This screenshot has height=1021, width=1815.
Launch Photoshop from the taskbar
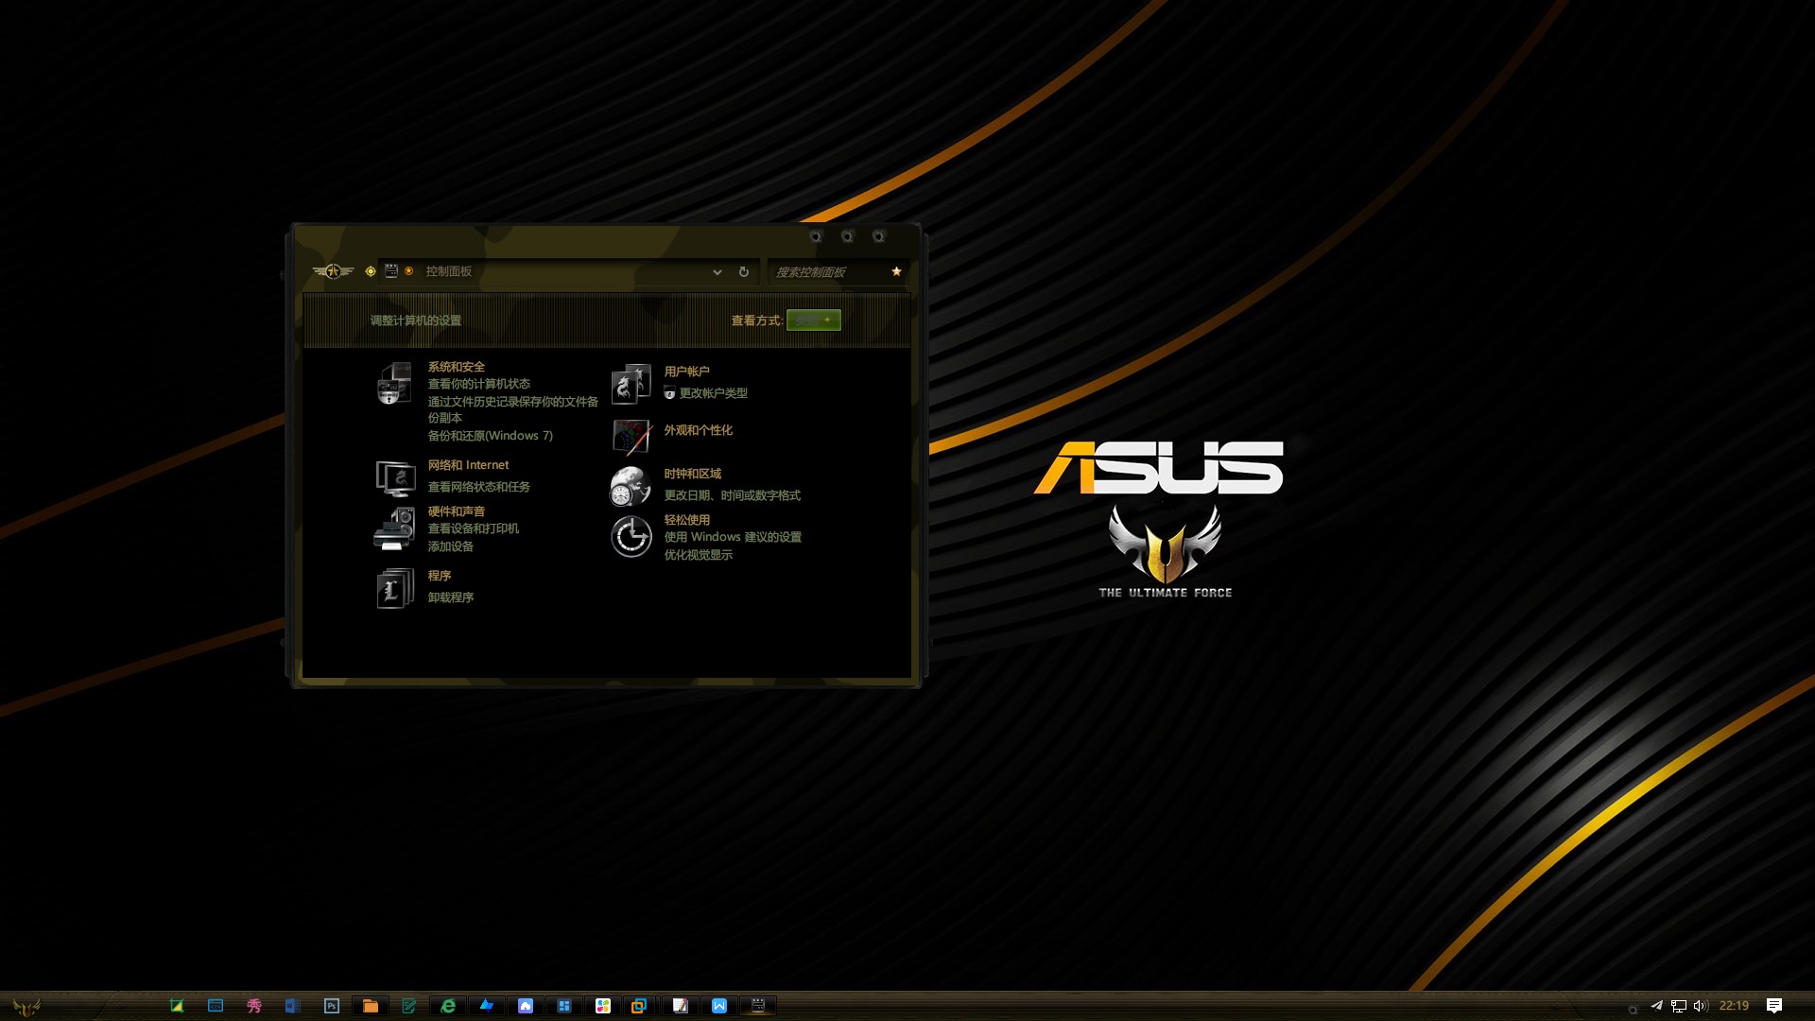click(331, 1006)
